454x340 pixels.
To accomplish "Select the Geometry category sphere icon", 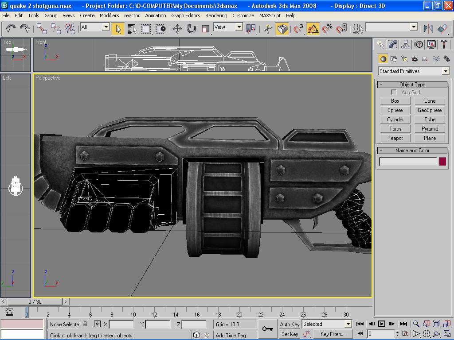I will pyautogui.click(x=383, y=59).
